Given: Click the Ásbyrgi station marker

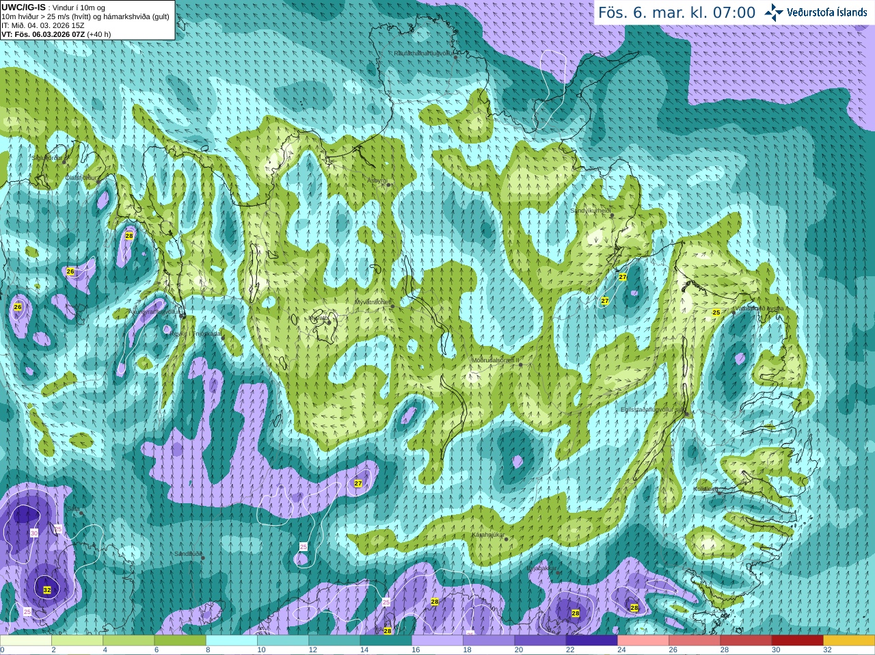Looking at the screenshot, I should point(388,184).
